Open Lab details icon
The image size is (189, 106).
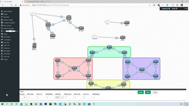click(2, 37)
